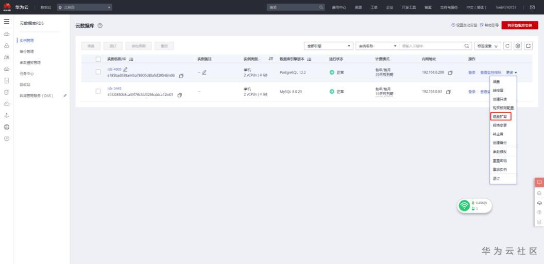Select the rds-3445 row checkbox
The image size is (544, 264).
coord(98,91)
